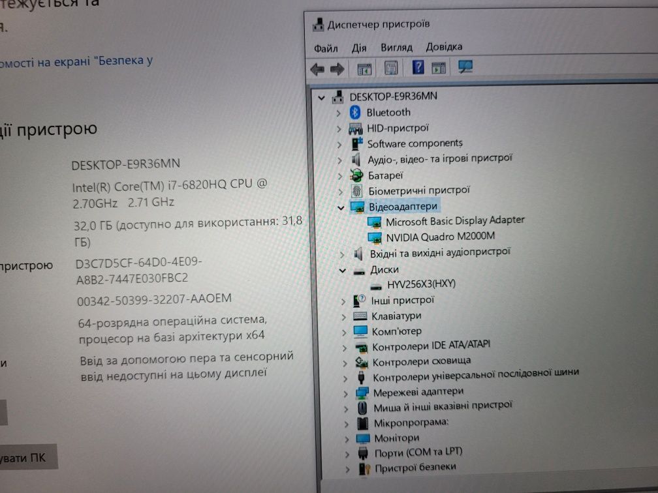658x493 pixels.
Task: Click the Клавіатури keyboard icon
Action: coord(360,316)
